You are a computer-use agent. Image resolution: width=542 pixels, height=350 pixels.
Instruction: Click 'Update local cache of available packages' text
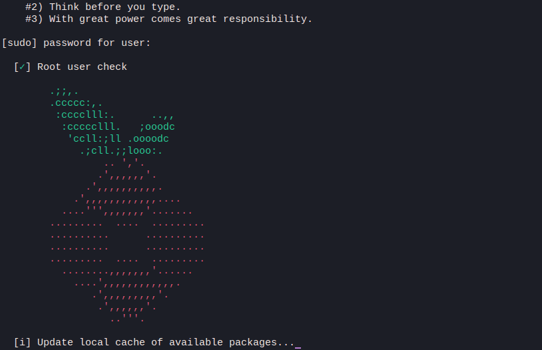[x=157, y=343]
